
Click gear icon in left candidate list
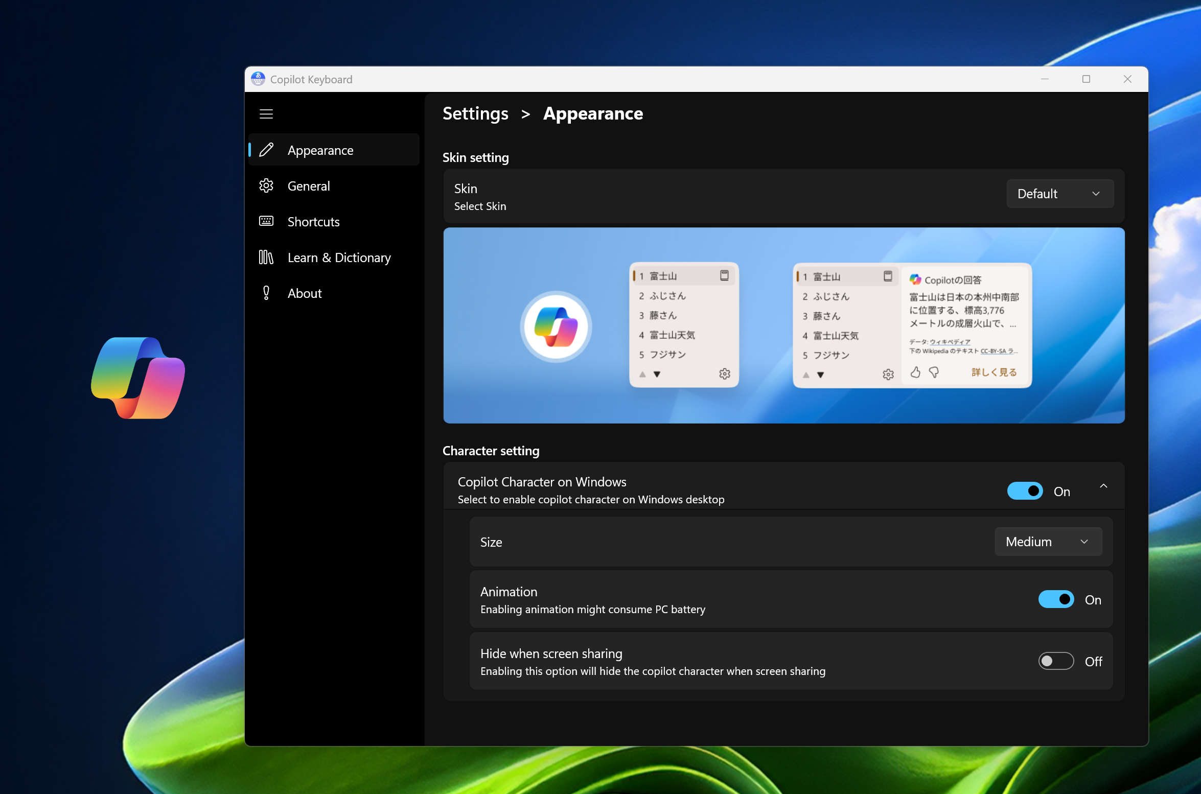click(x=724, y=374)
